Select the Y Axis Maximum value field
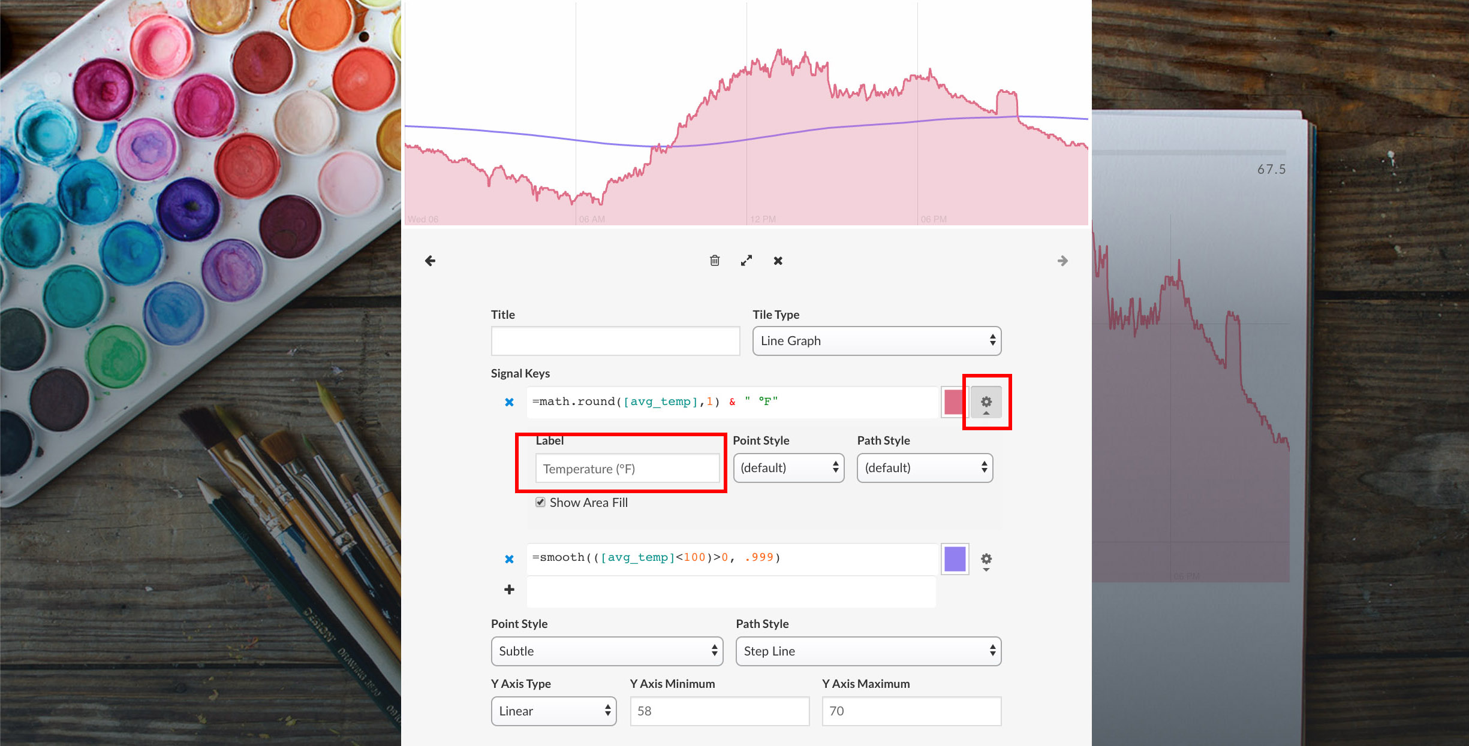 tap(911, 711)
